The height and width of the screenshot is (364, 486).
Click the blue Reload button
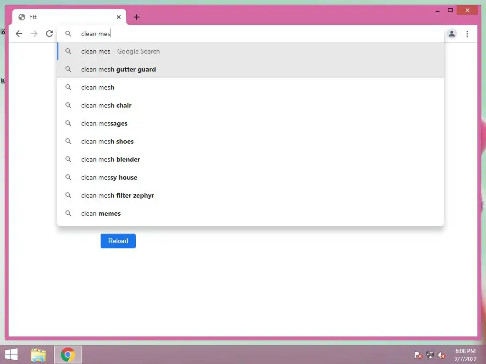tap(118, 241)
